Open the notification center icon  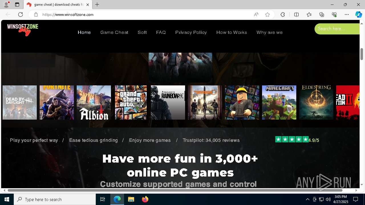356,199
